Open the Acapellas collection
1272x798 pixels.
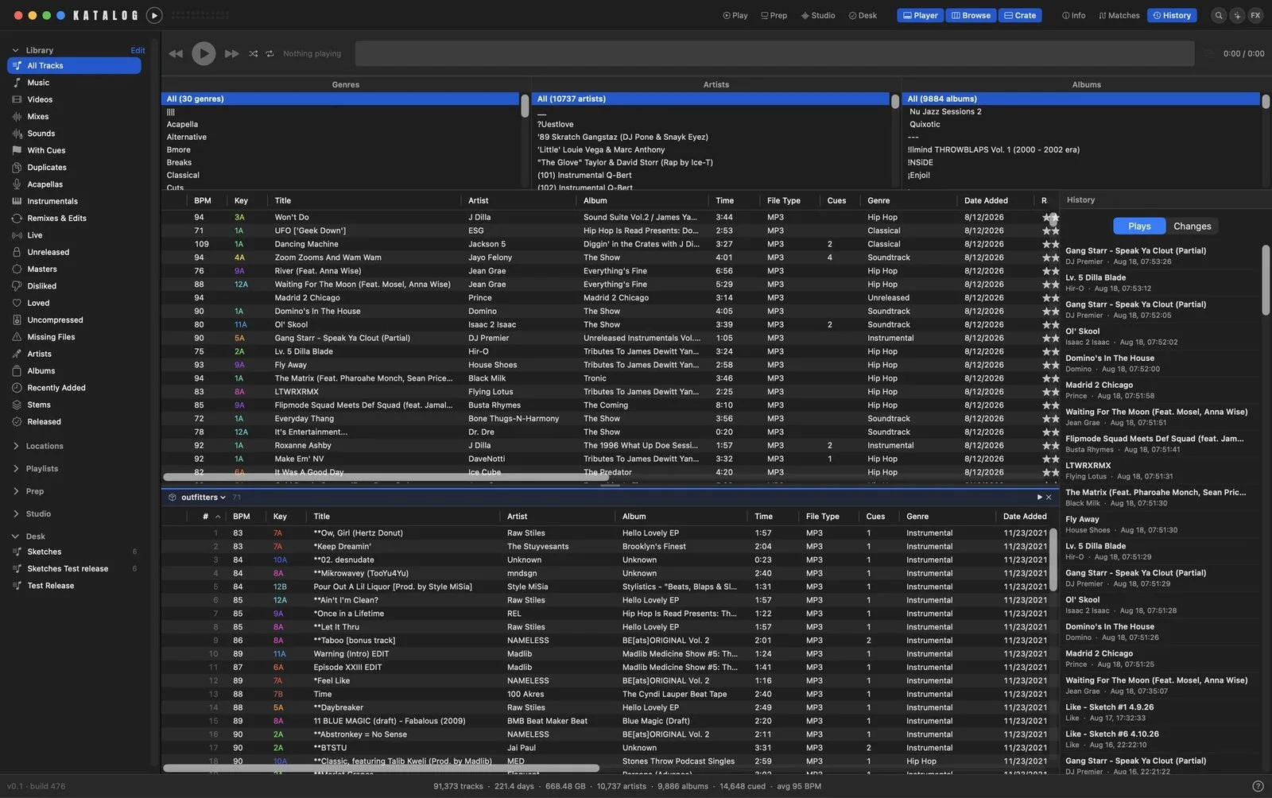pos(74,184)
